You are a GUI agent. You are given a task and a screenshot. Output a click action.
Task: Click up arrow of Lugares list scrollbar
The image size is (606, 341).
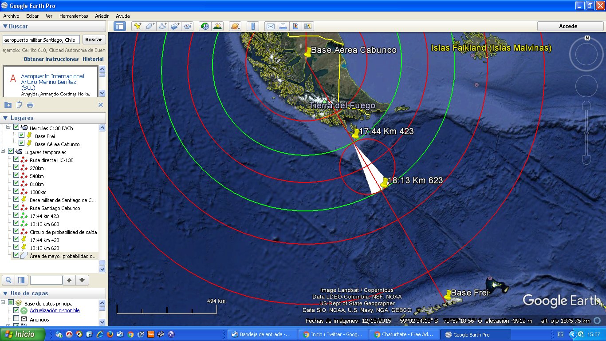tap(102, 128)
